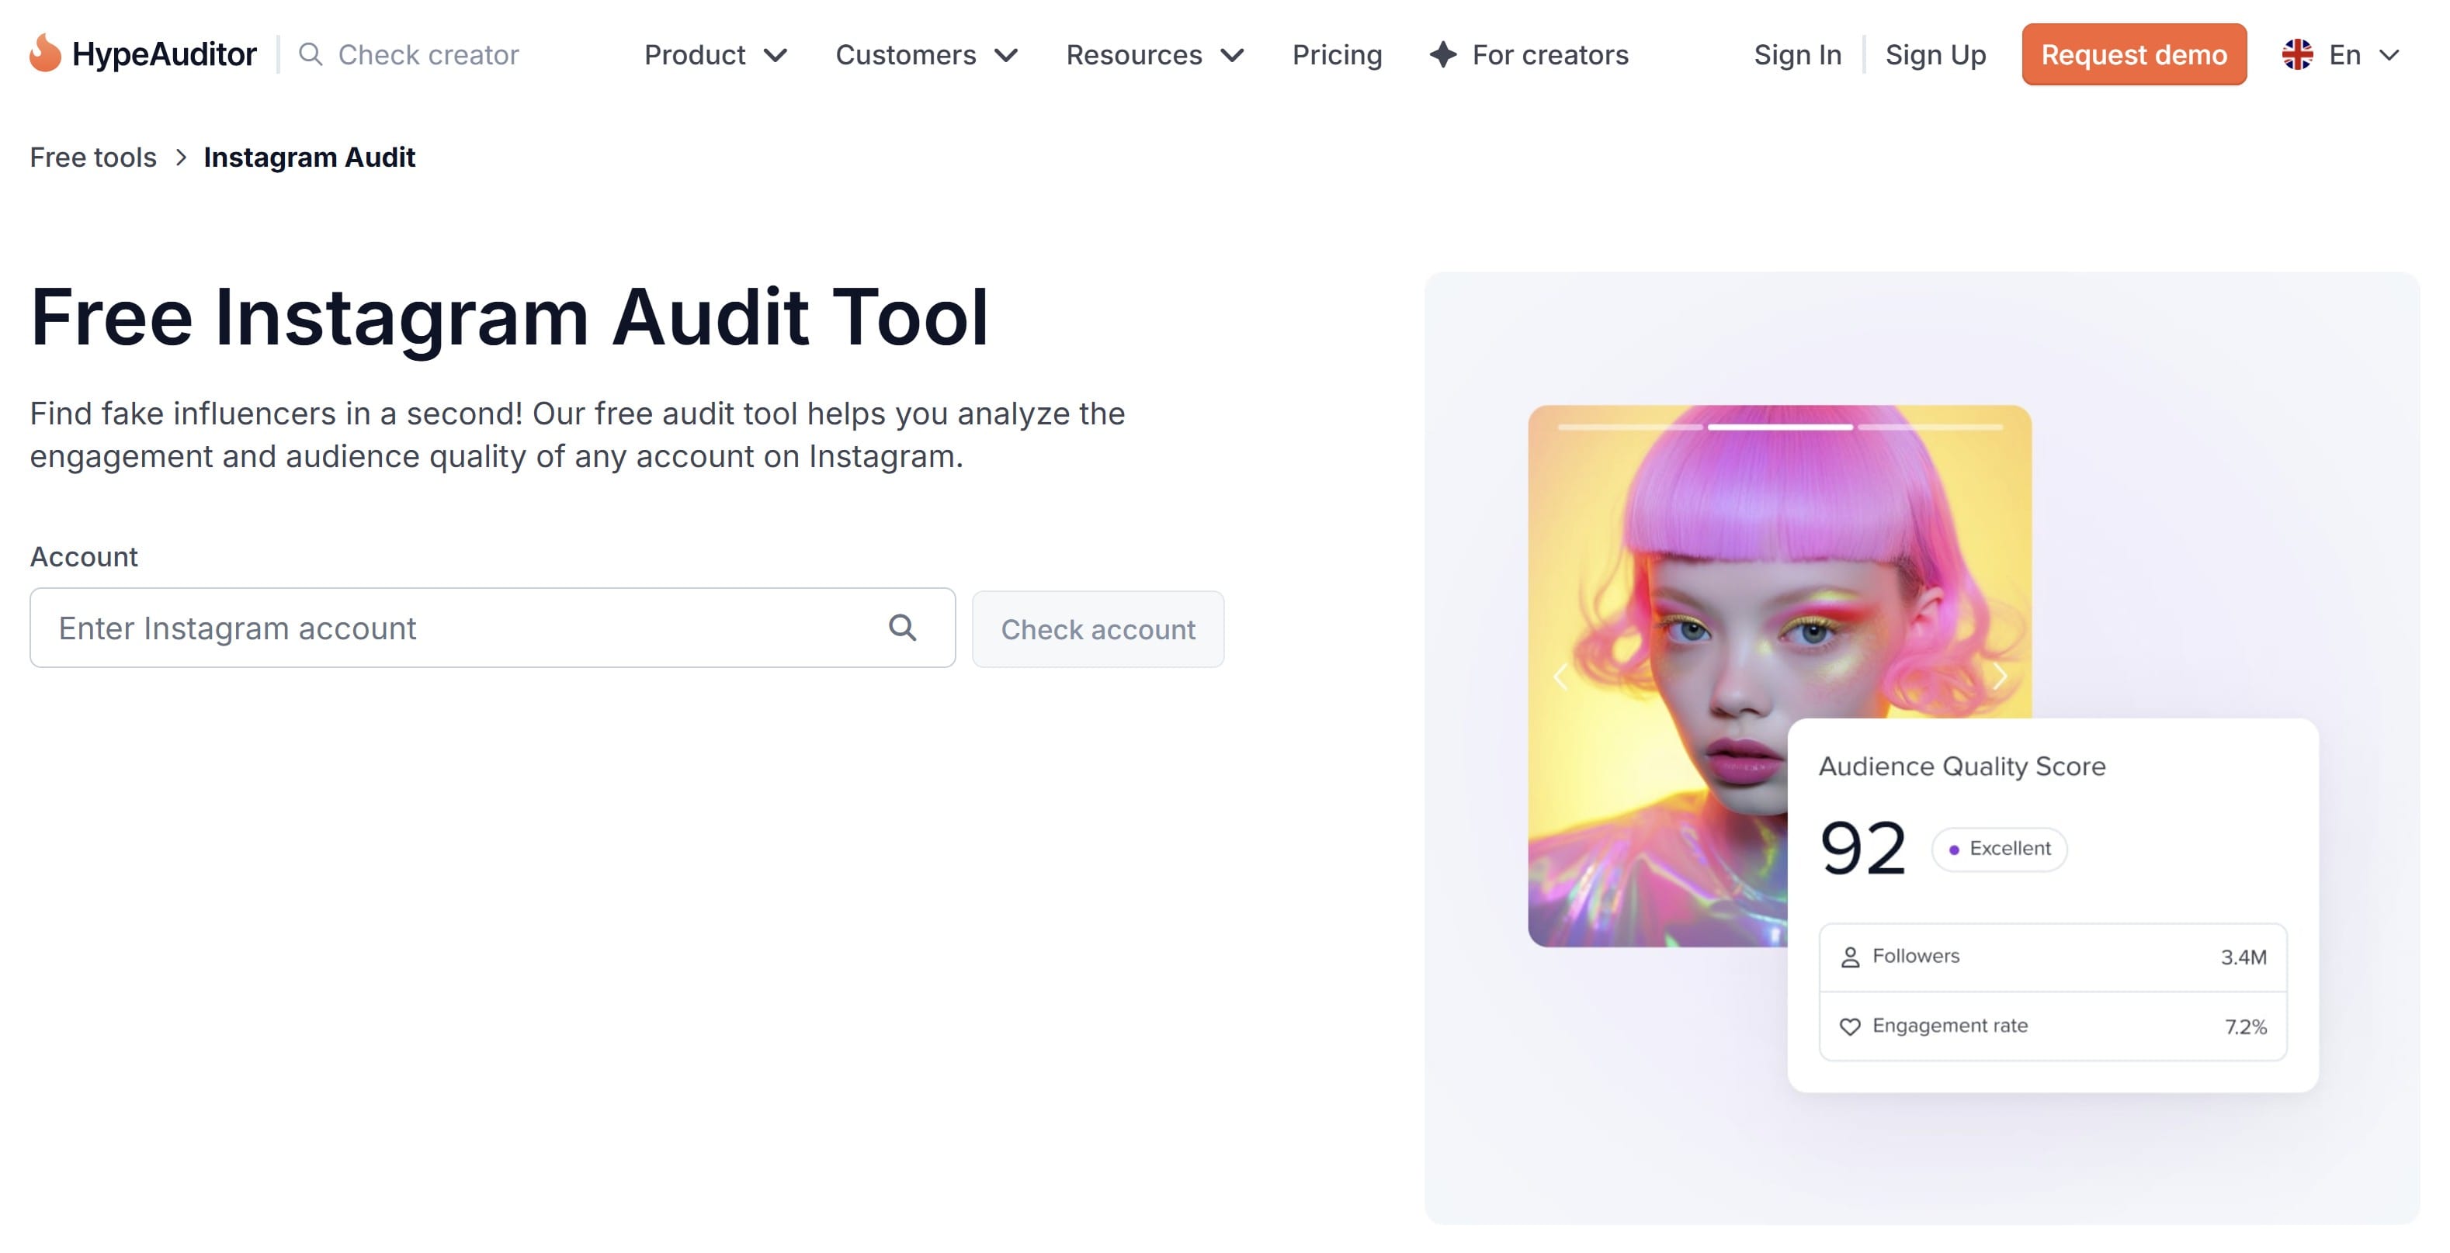Expand the Product menu
The height and width of the screenshot is (1253, 2450).
tap(715, 55)
